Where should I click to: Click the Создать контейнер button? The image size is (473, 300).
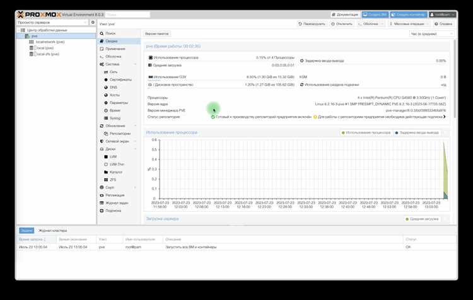(x=409, y=14)
